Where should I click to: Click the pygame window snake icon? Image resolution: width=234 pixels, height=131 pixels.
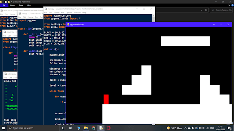(68, 24)
